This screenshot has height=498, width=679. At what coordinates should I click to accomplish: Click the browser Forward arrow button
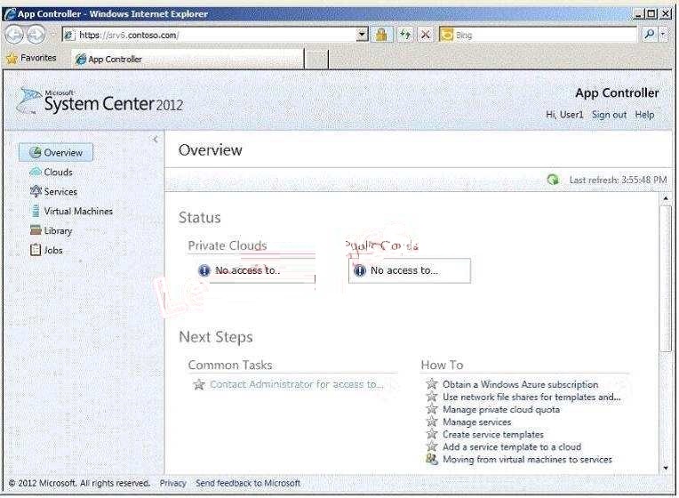[36, 35]
